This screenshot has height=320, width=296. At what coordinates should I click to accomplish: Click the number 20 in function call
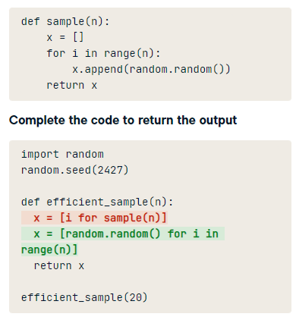click(x=135, y=297)
